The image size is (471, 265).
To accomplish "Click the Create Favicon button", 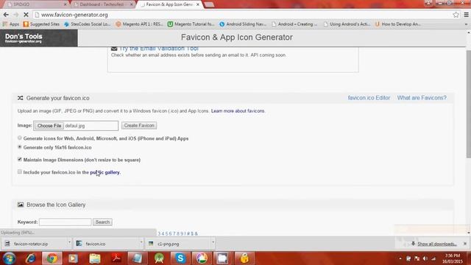I will click(x=139, y=125).
